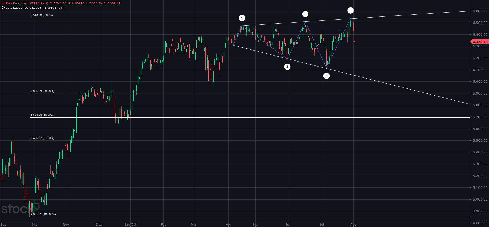Select Fibonacci label 5.496,62 (61.80%)
Viewport: 489px width, 227px height.
(x=43, y=138)
